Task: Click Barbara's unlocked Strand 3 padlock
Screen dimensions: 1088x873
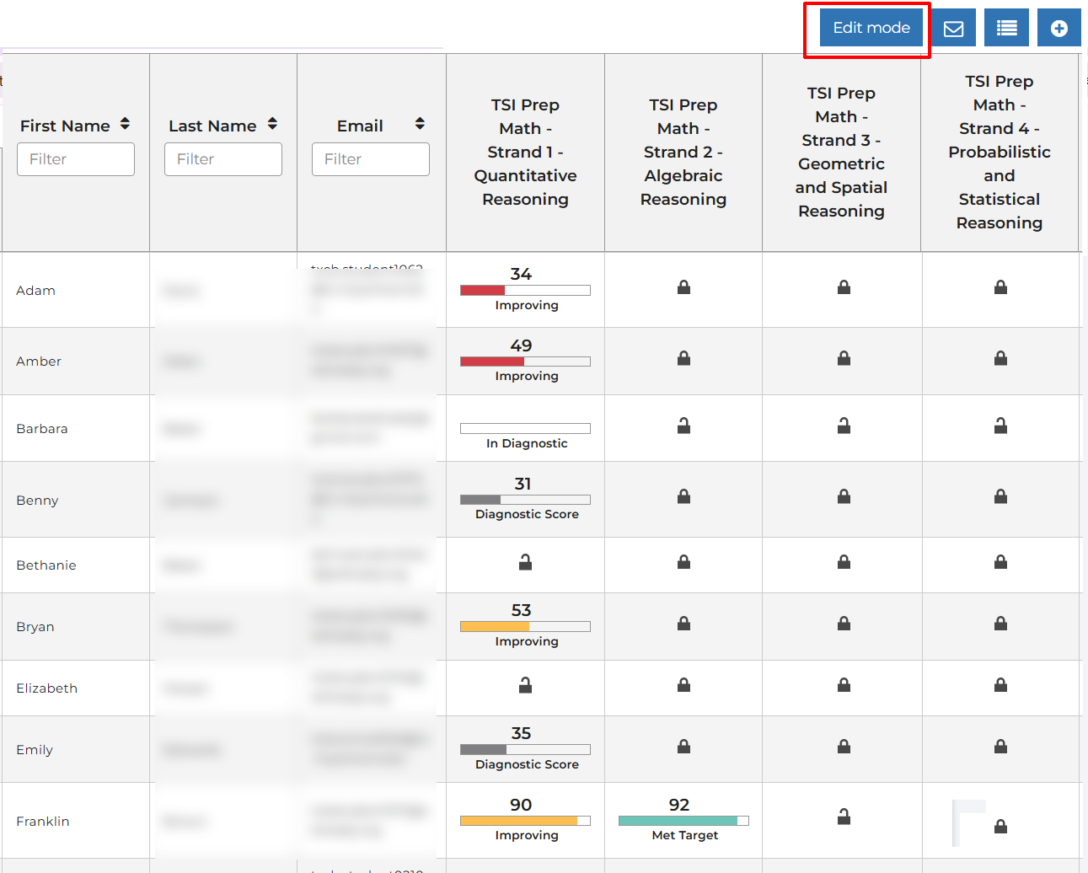Action: pyautogui.click(x=843, y=426)
